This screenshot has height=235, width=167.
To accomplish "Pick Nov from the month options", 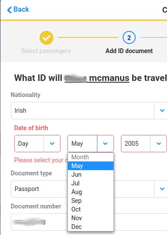I will click(90, 218).
